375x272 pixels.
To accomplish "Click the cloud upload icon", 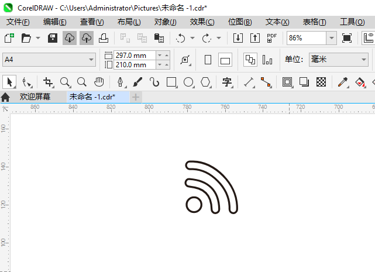I will coord(87,38).
